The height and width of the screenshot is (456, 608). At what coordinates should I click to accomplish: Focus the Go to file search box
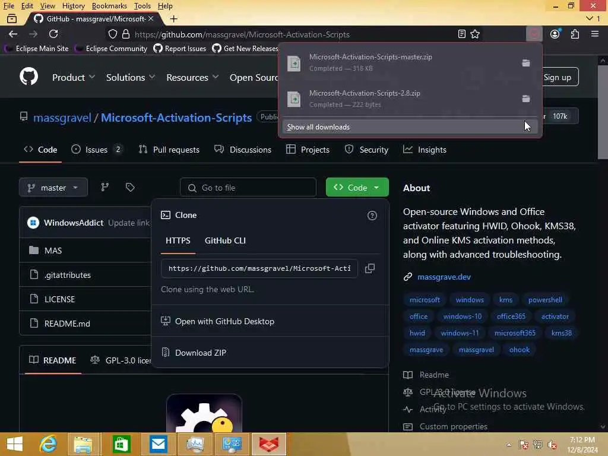pos(248,188)
